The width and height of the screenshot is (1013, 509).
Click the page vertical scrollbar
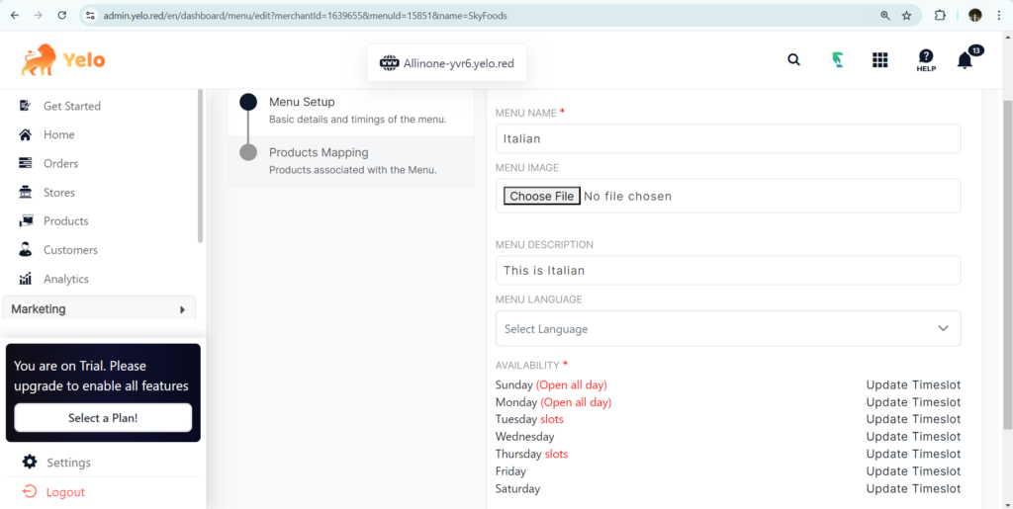[x=1007, y=265]
